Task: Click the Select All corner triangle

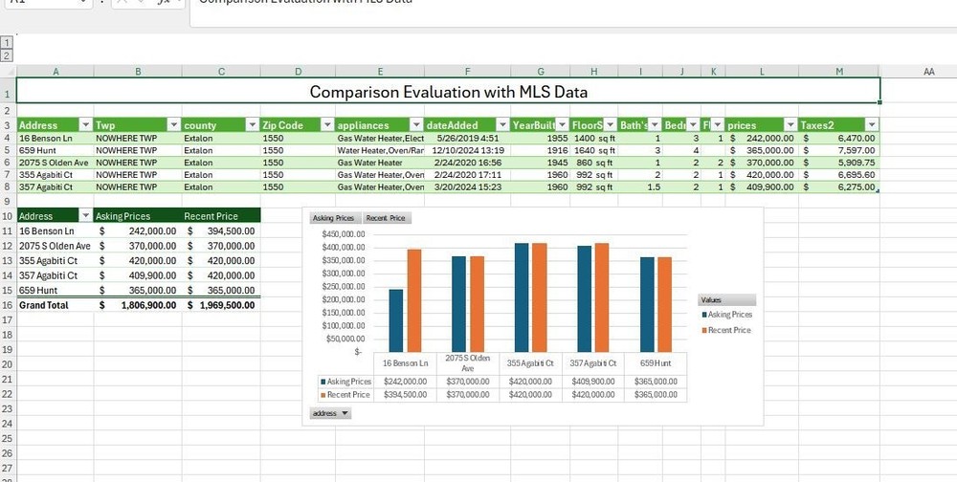Action: 8,72
